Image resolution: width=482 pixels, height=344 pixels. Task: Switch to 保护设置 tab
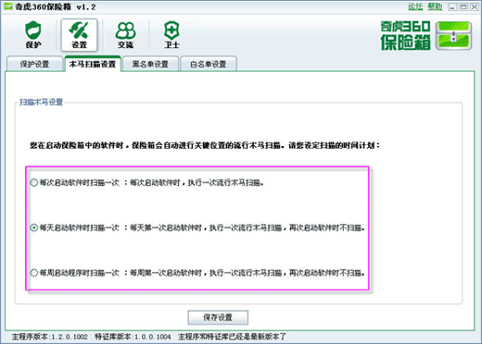(34, 64)
